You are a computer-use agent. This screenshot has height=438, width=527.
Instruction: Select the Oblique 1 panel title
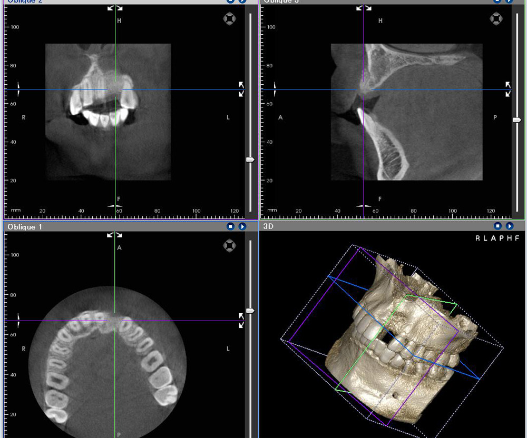pyautogui.click(x=25, y=227)
